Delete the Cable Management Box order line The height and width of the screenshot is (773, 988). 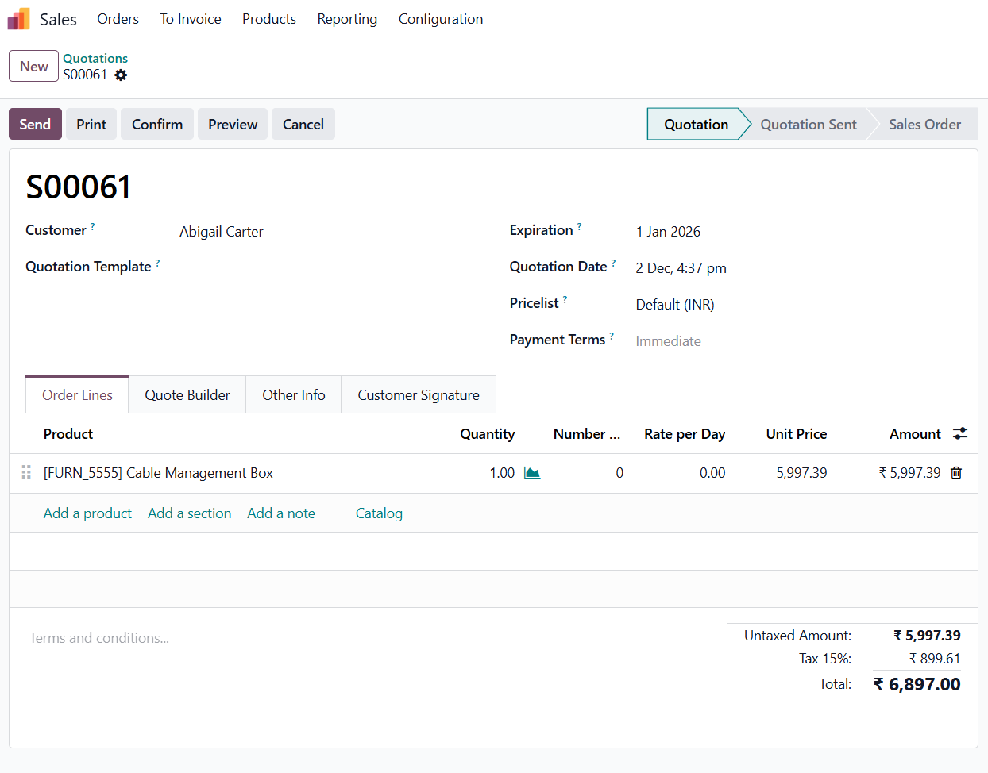pyautogui.click(x=956, y=473)
